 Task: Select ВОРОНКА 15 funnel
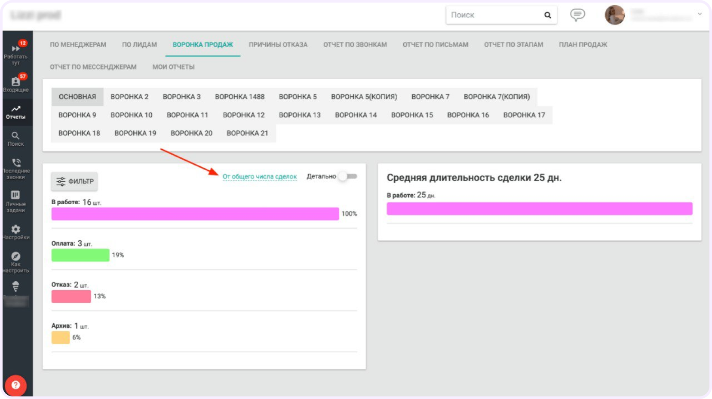(x=412, y=115)
